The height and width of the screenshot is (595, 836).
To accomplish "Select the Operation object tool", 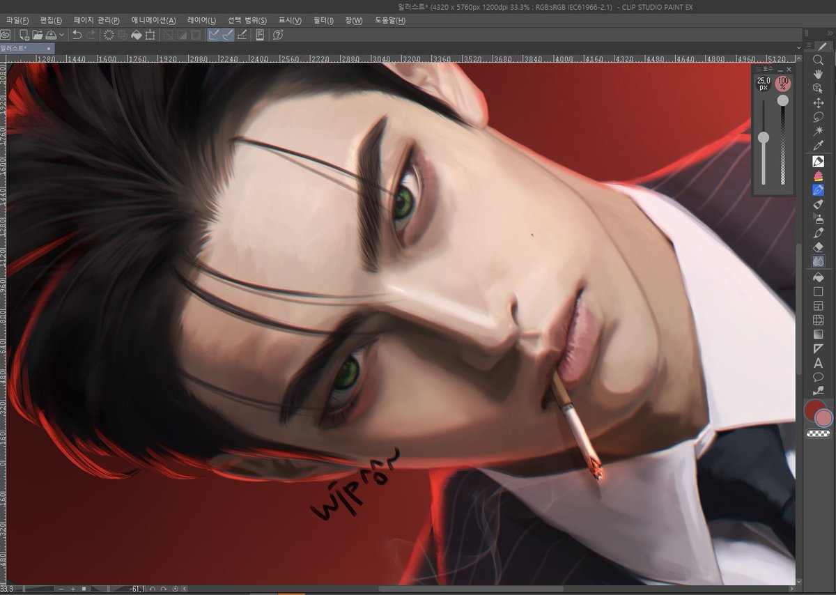I will (819, 88).
